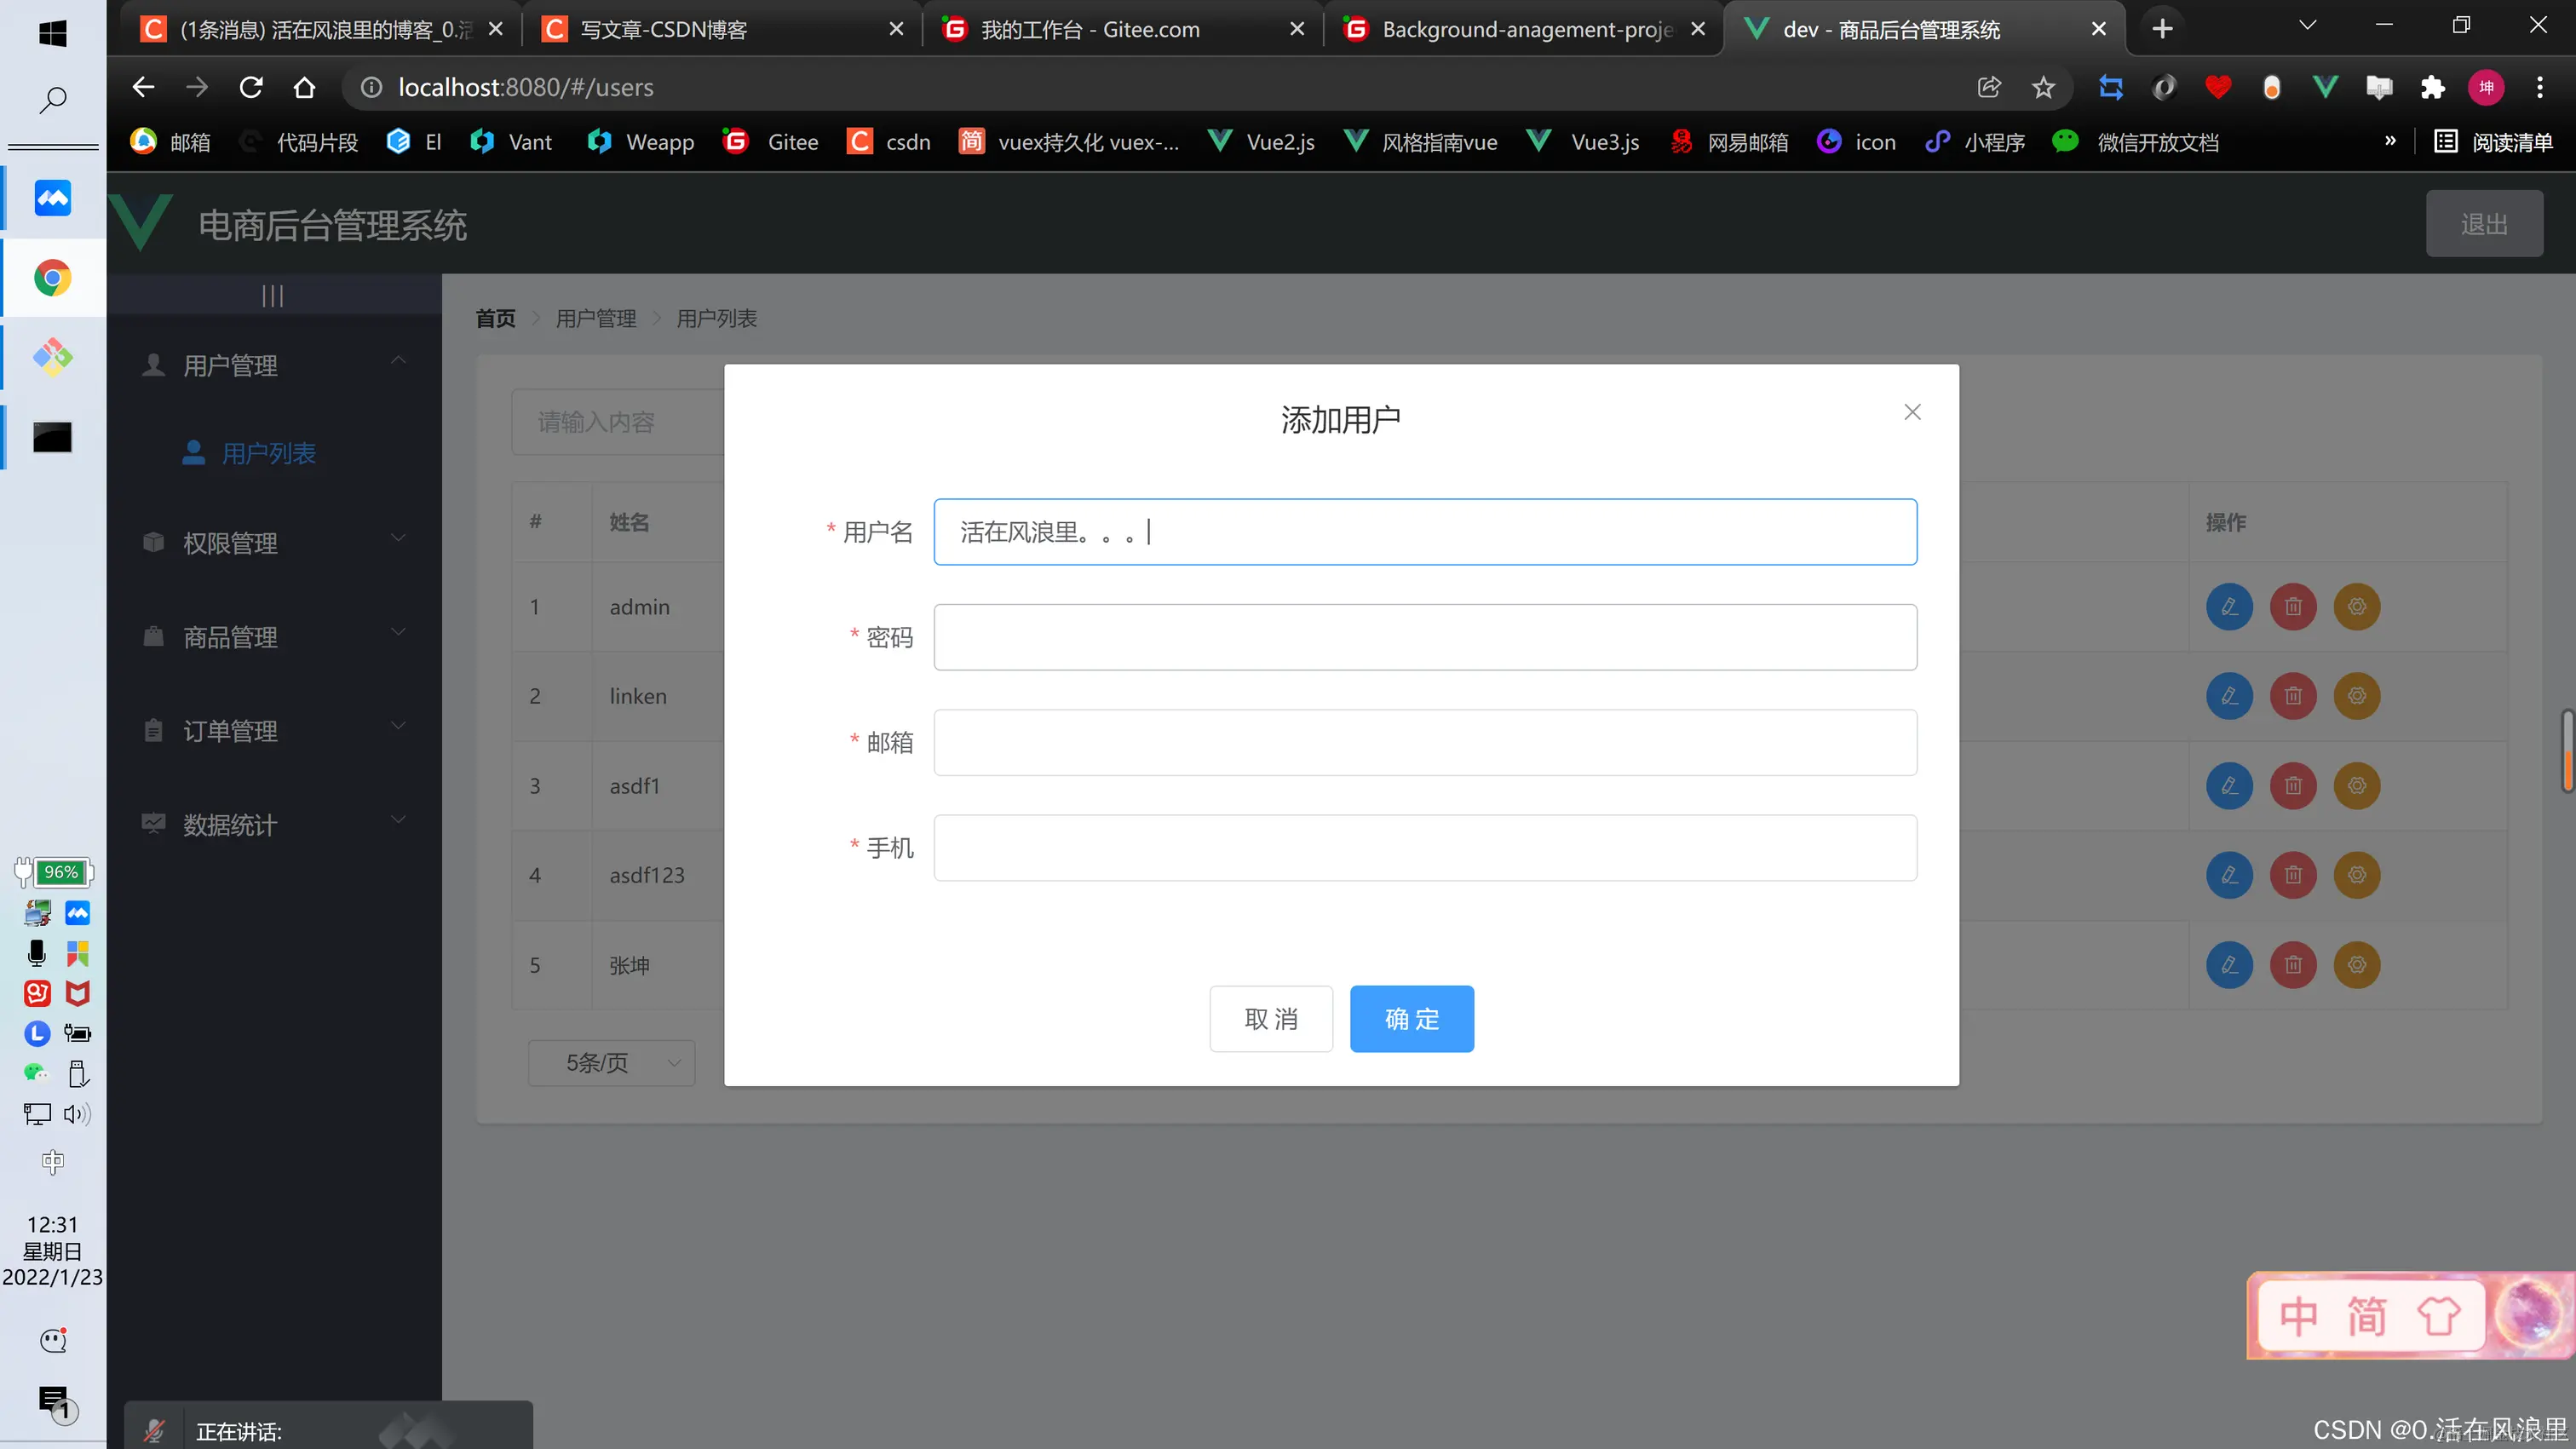Screen dimensions: 2576x1449
Task: Click into the 密码 input field
Action: click(1424, 637)
